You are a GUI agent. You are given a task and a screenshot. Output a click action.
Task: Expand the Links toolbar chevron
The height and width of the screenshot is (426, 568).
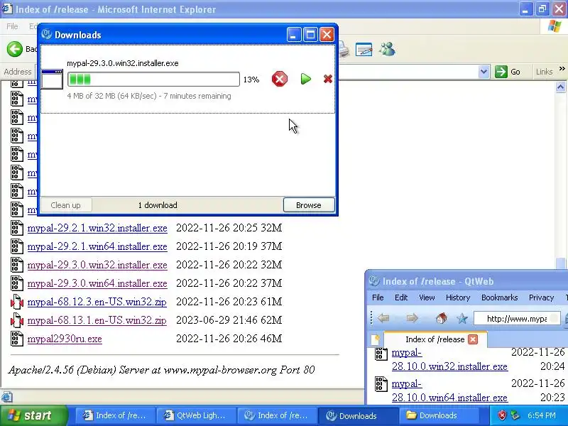click(562, 69)
